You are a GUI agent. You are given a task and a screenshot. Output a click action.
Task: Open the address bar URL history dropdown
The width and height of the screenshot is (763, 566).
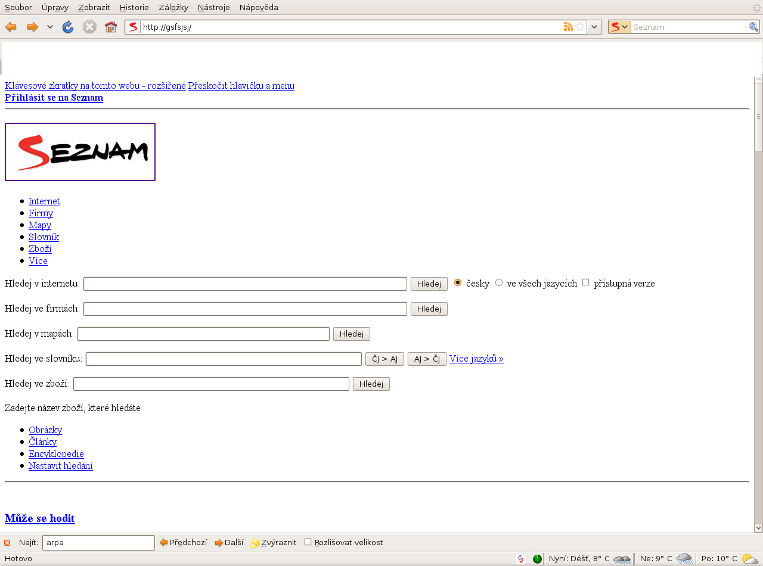coord(594,27)
